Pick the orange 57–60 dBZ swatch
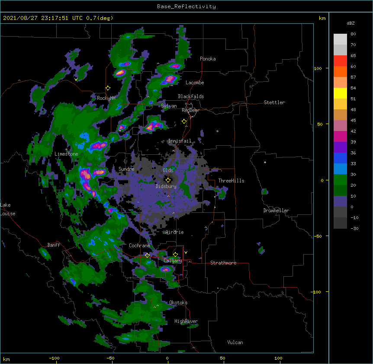This screenshot has width=373, height=364. tap(340, 71)
